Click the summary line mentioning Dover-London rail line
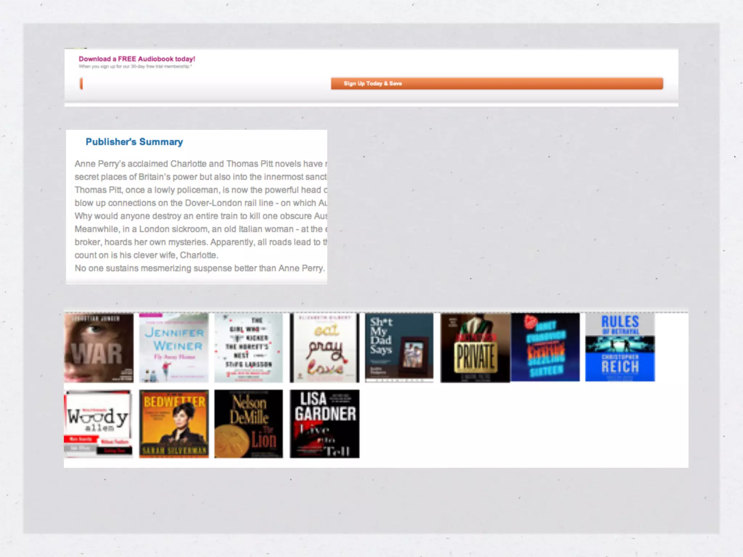Image resolution: width=743 pixels, height=557 pixels. click(x=200, y=203)
